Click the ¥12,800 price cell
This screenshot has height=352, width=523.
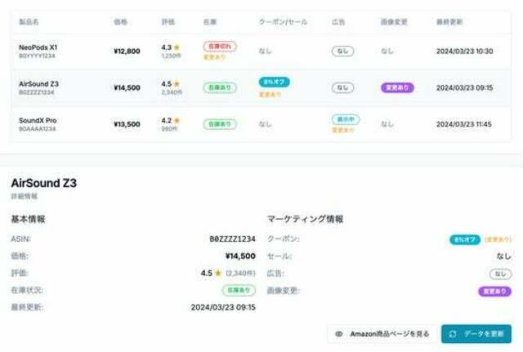point(127,51)
